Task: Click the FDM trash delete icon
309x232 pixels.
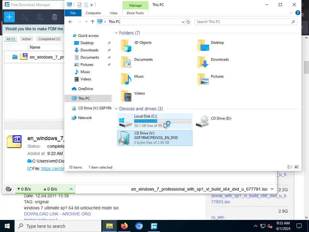Action: pos(55,17)
